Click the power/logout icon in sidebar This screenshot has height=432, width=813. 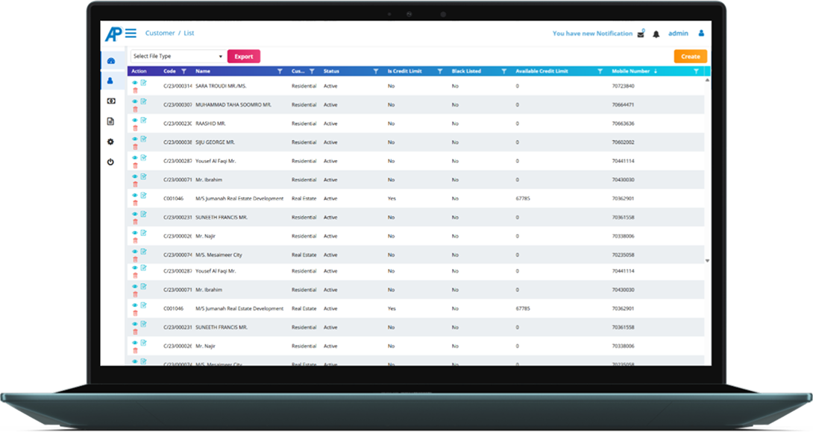pyautogui.click(x=111, y=162)
